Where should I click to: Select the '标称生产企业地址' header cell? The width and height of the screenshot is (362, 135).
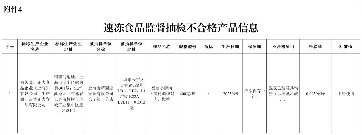69,47
